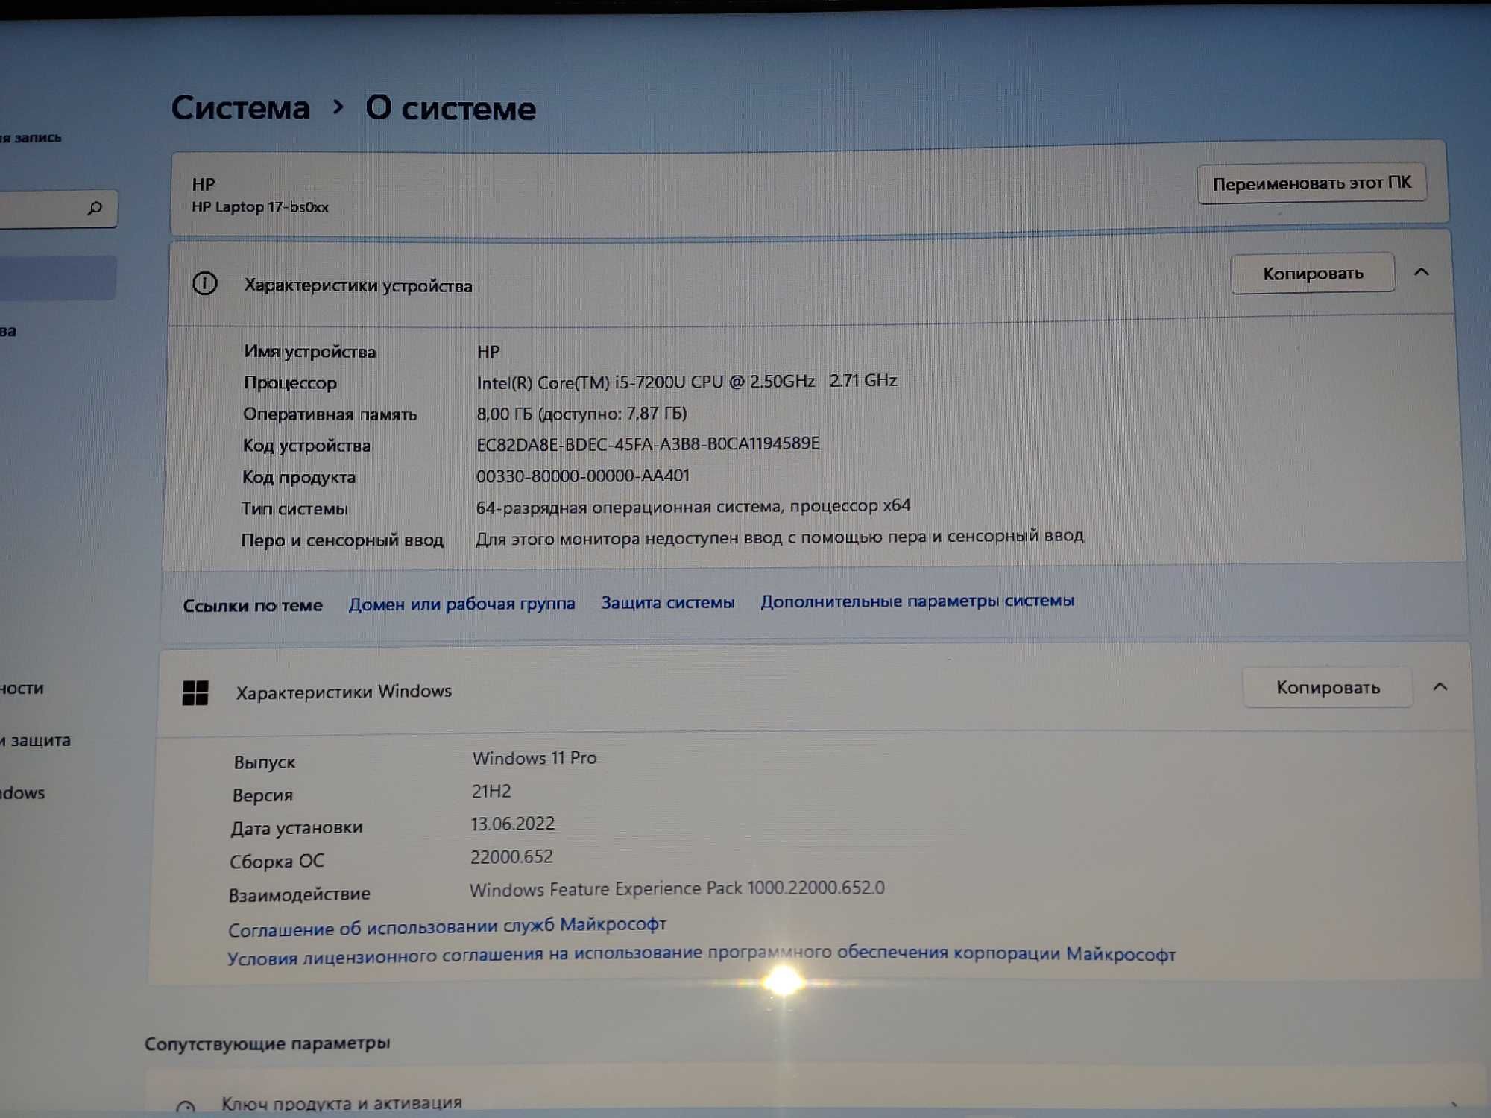Click HP Laptop 17-bs0xx model name

tap(260, 207)
